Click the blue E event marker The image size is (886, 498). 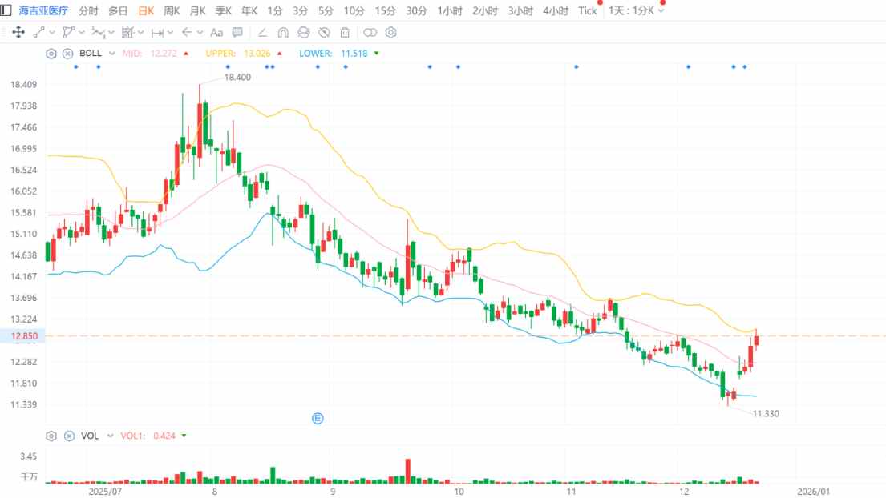tap(318, 418)
